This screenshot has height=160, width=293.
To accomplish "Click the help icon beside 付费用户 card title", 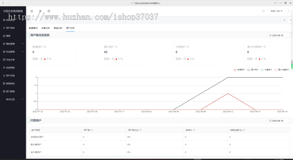I will [x=188, y=47].
